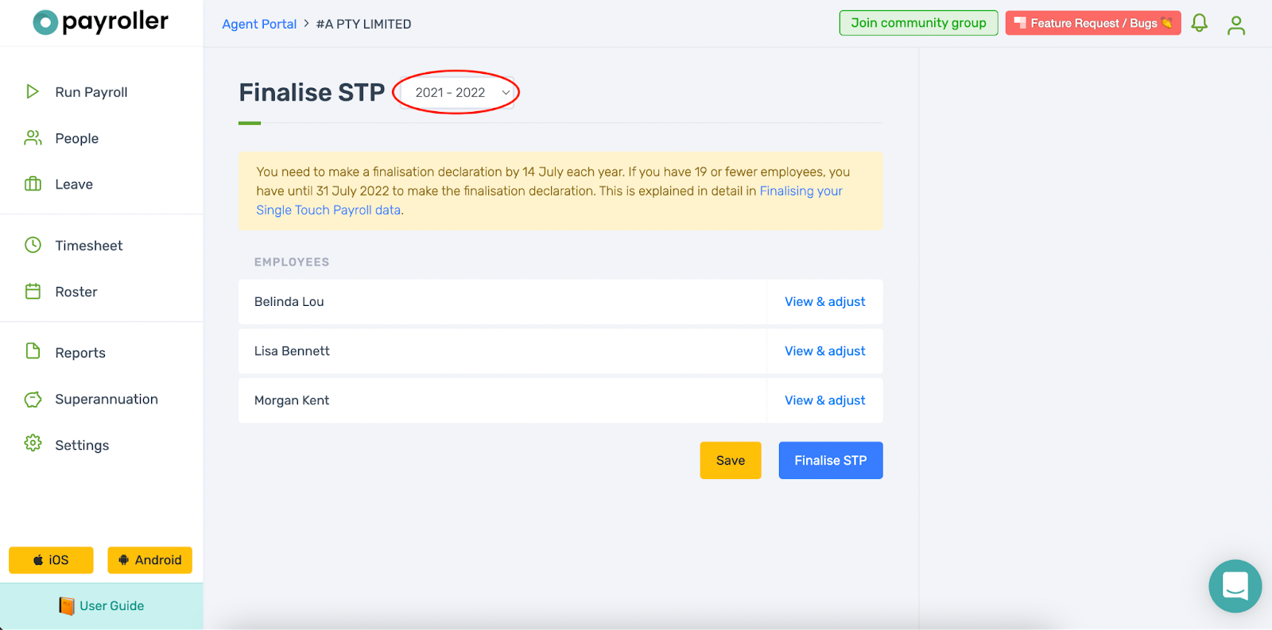The height and width of the screenshot is (630, 1272).
Task: View & adjust Morgan Kent
Action: 824,400
